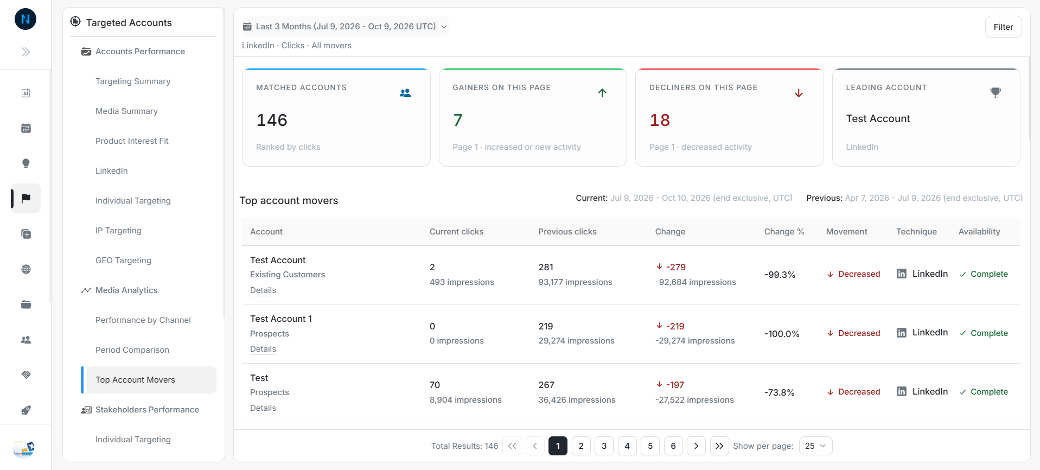Click the main panel vertical scrollbar

1029,98
